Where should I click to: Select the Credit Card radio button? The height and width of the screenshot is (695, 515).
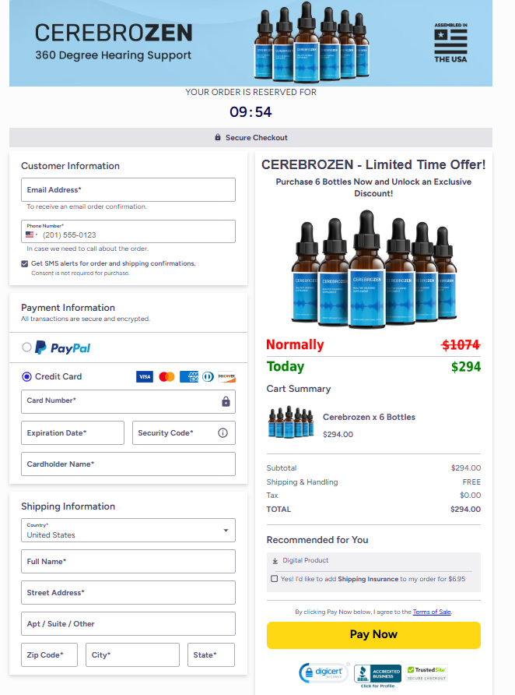click(x=27, y=376)
